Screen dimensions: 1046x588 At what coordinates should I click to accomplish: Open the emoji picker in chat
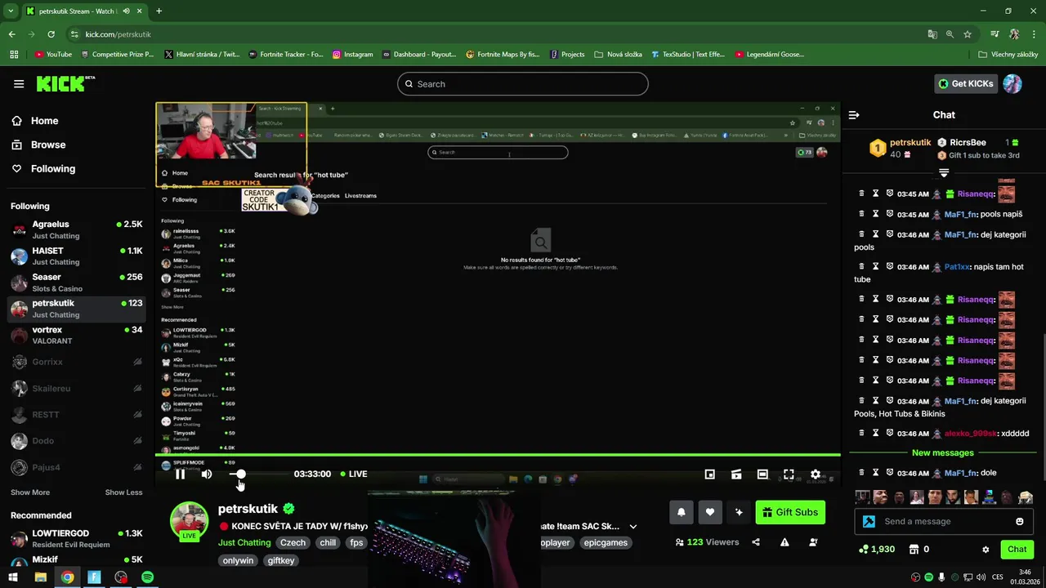click(x=1020, y=521)
